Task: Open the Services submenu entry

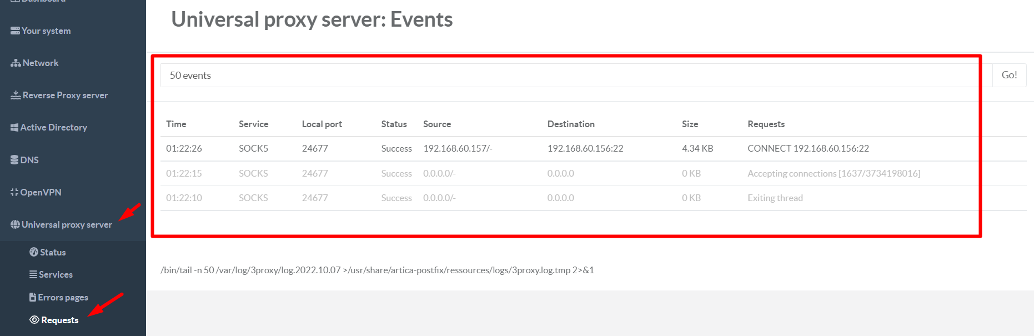Action: [x=56, y=274]
